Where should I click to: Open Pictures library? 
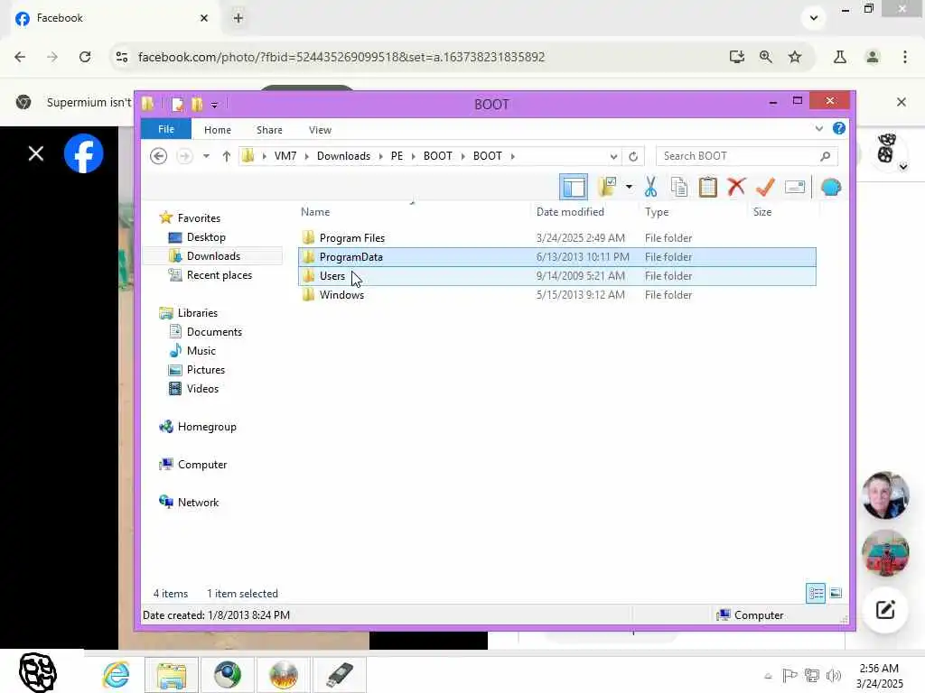[x=205, y=369]
